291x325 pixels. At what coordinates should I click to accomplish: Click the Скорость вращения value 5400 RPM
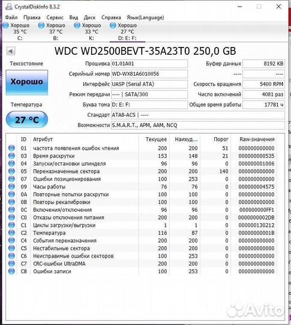263,84
